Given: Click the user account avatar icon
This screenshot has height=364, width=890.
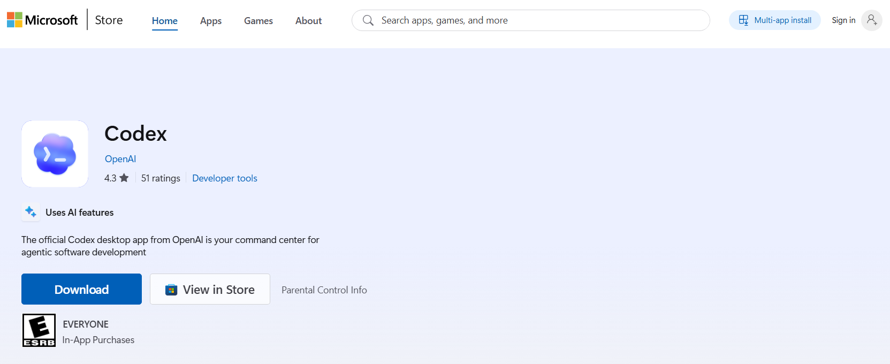Looking at the screenshot, I should 872,20.
